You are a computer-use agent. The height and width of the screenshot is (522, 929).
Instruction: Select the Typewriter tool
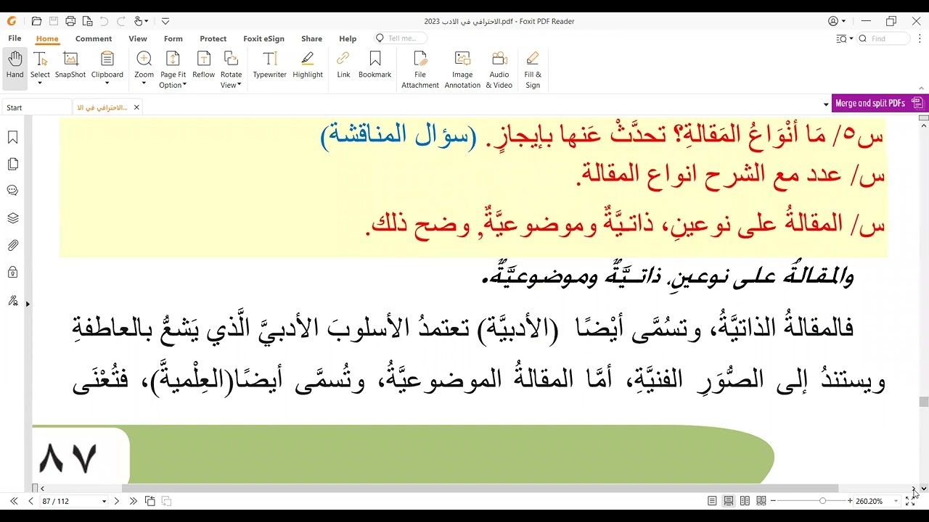click(x=270, y=65)
